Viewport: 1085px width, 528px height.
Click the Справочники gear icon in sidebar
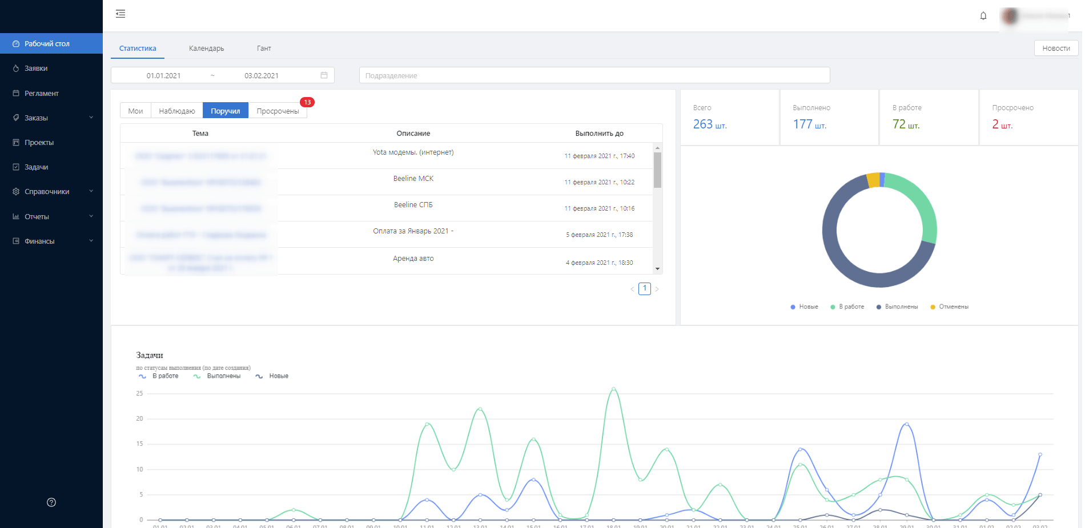tap(16, 192)
